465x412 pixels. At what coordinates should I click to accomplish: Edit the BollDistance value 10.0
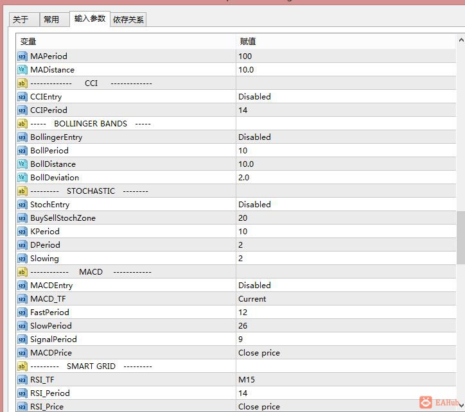tap(346, 164)
